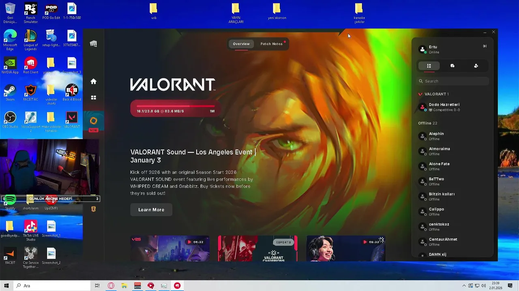
Task: Open League of Legends desktop shortcut
Action: (x=31, y=40)
